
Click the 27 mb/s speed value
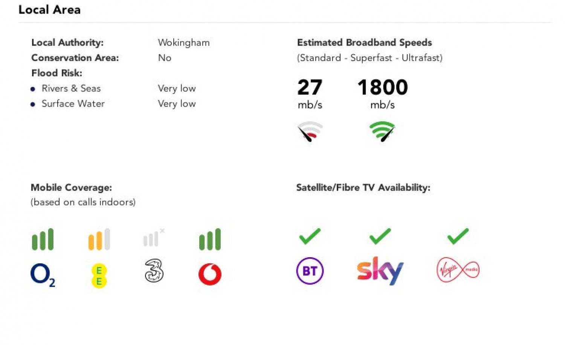(310, 87)
